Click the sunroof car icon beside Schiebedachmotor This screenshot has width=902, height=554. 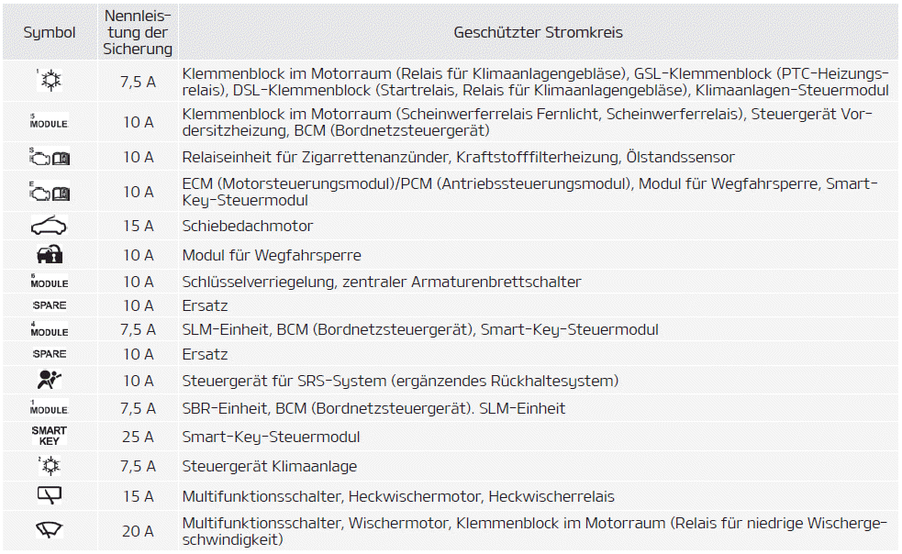click(49, 226)
